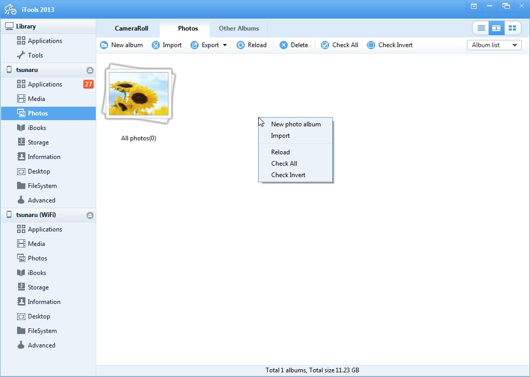Open tsunaru Desktop icon
The height and width of the screenshot is (377, 530).
tap(21, 171)
